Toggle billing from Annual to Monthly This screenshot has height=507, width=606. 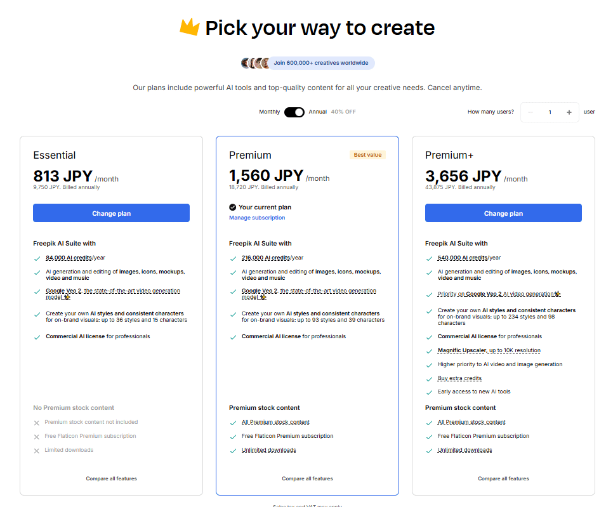click(x=294, y=111)
